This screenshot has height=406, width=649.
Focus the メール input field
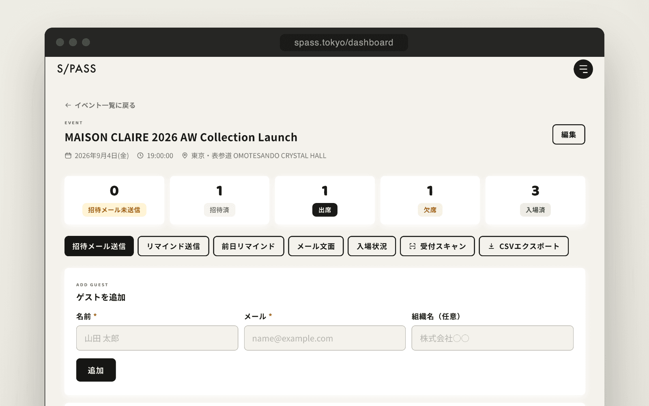point(325,338)
